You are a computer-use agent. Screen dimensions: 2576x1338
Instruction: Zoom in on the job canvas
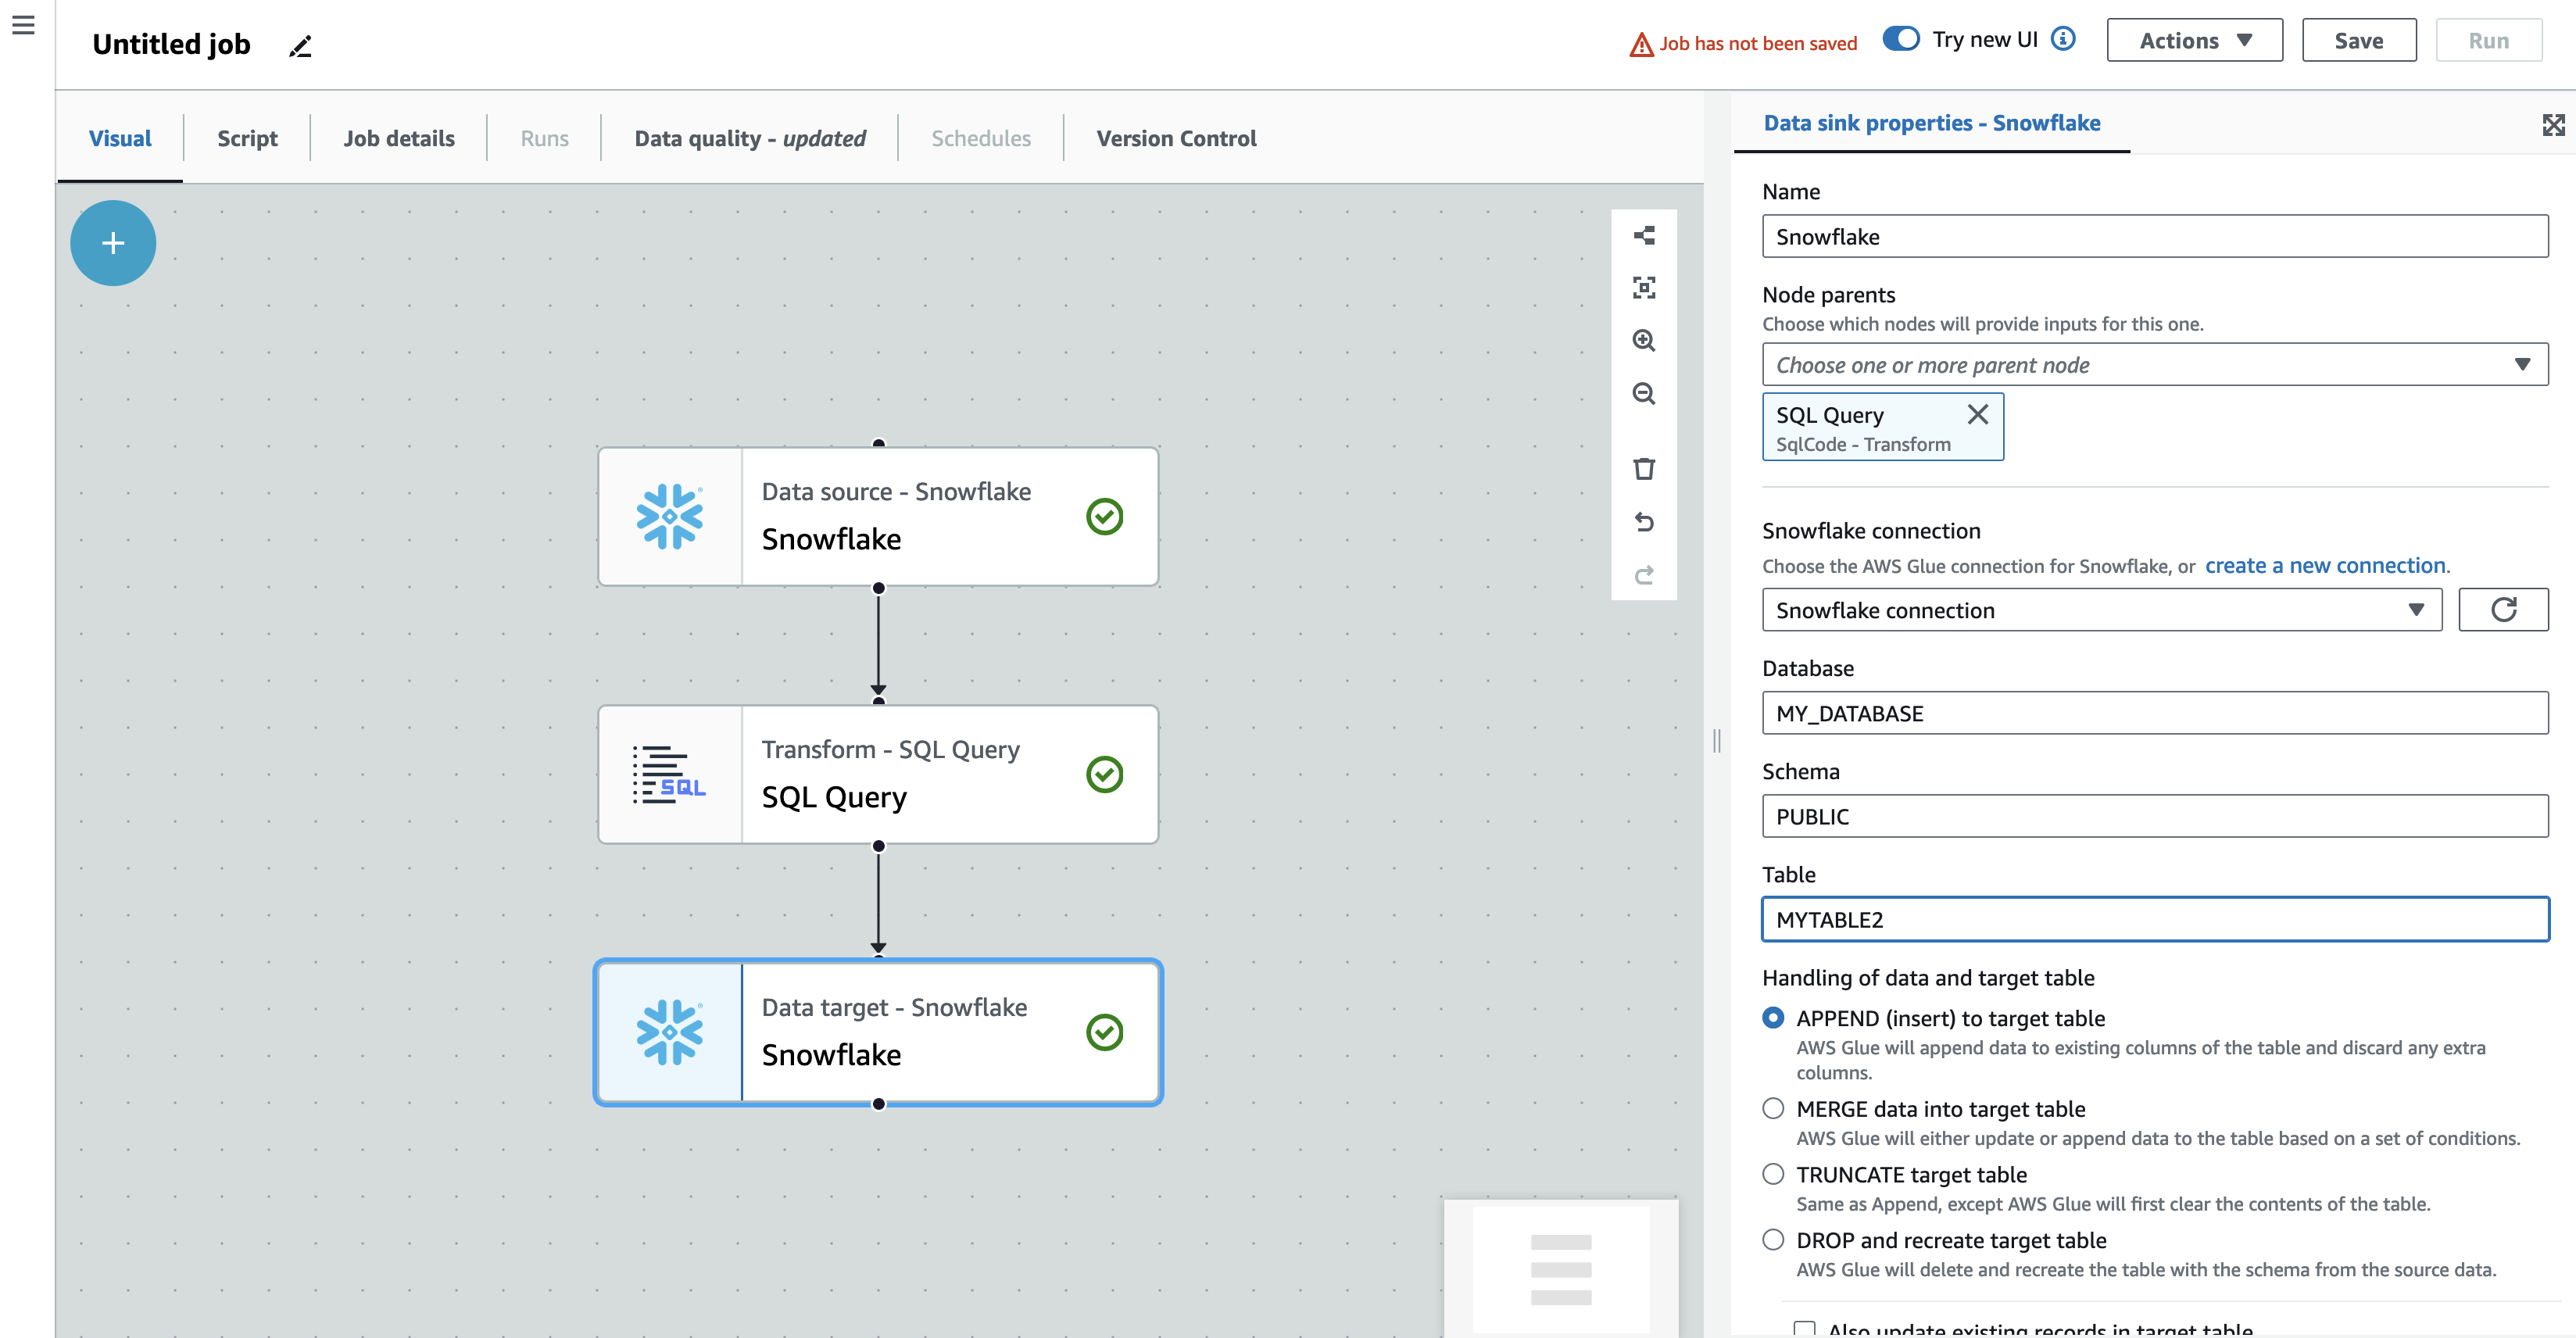coord(1644,341)
